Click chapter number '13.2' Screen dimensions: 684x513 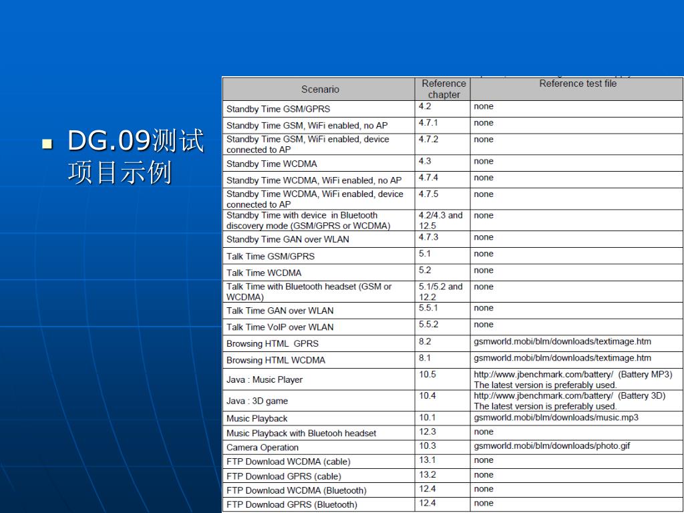427,475
